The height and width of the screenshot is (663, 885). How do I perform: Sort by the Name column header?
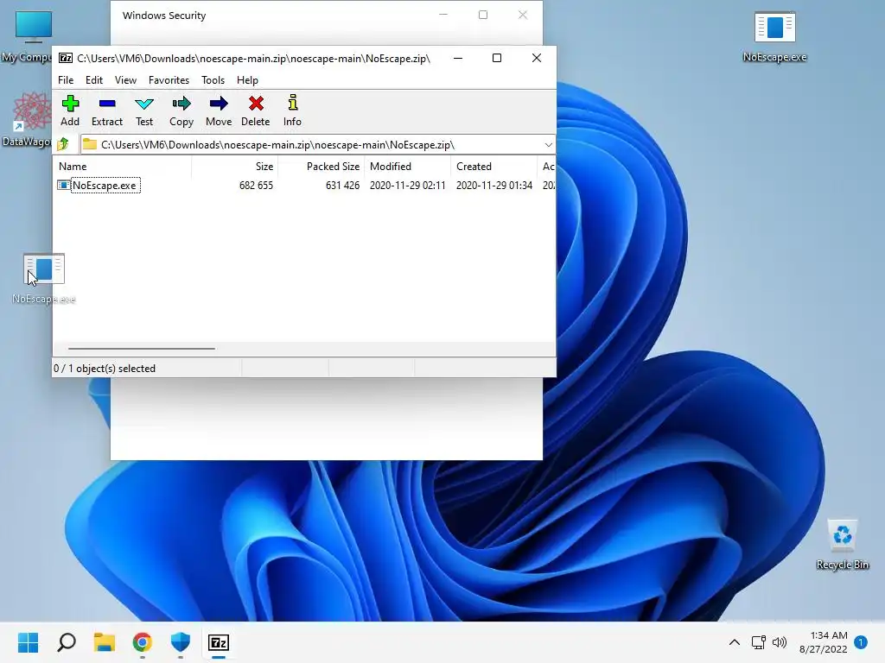[123, 167]
